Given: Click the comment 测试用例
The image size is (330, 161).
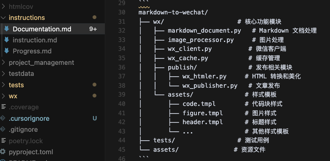Looking at the screenshot, I should 257,140.
